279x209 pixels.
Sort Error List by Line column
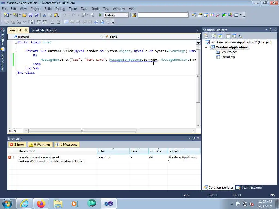coord(139,151)
